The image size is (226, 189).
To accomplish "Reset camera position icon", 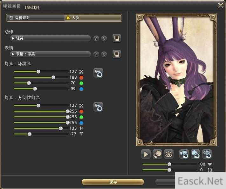I will pos(184,154).
